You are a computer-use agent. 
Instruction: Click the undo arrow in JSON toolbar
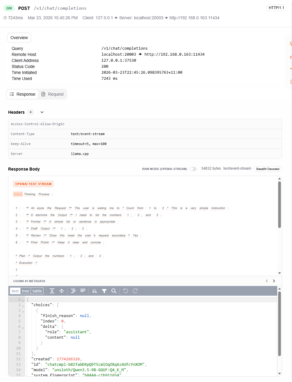tap(126, 291)
